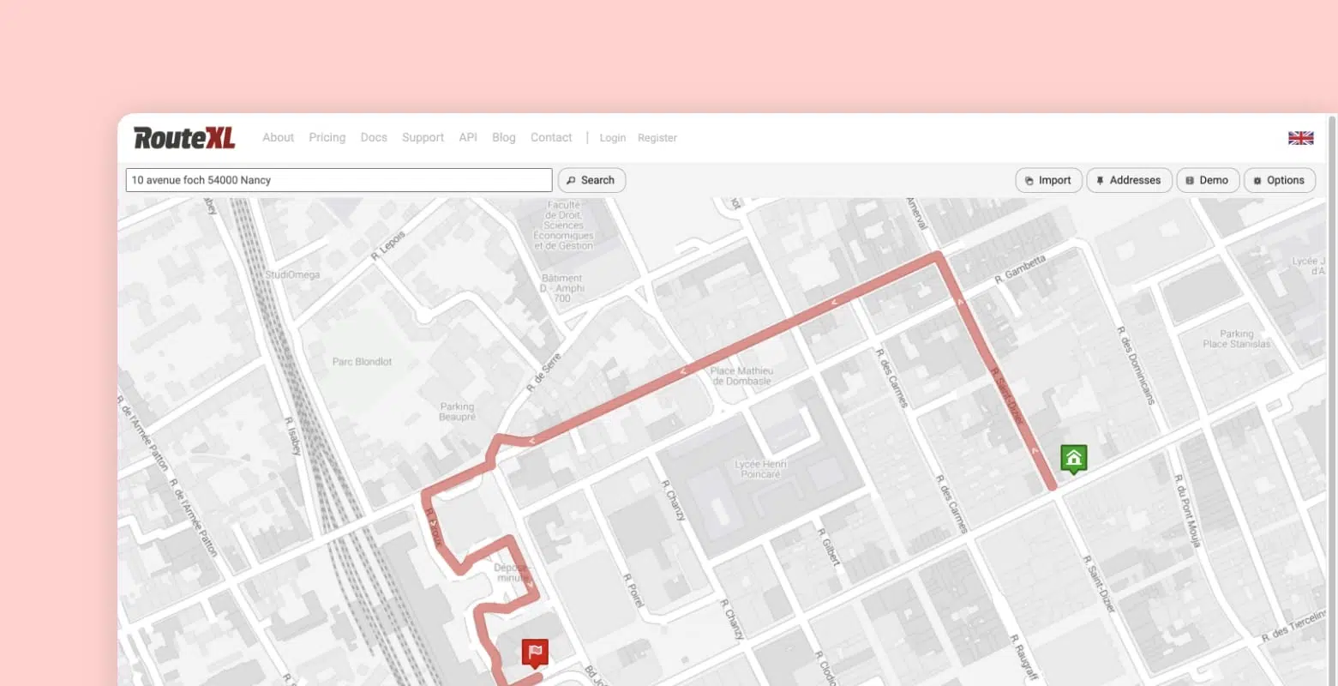
Task: Click the Login link
Action: (x=612, y=138)
